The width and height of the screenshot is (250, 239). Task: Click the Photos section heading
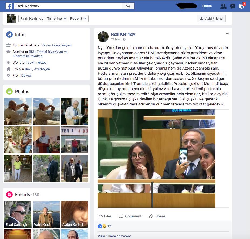pyautogui.click(x=22, y=91)
